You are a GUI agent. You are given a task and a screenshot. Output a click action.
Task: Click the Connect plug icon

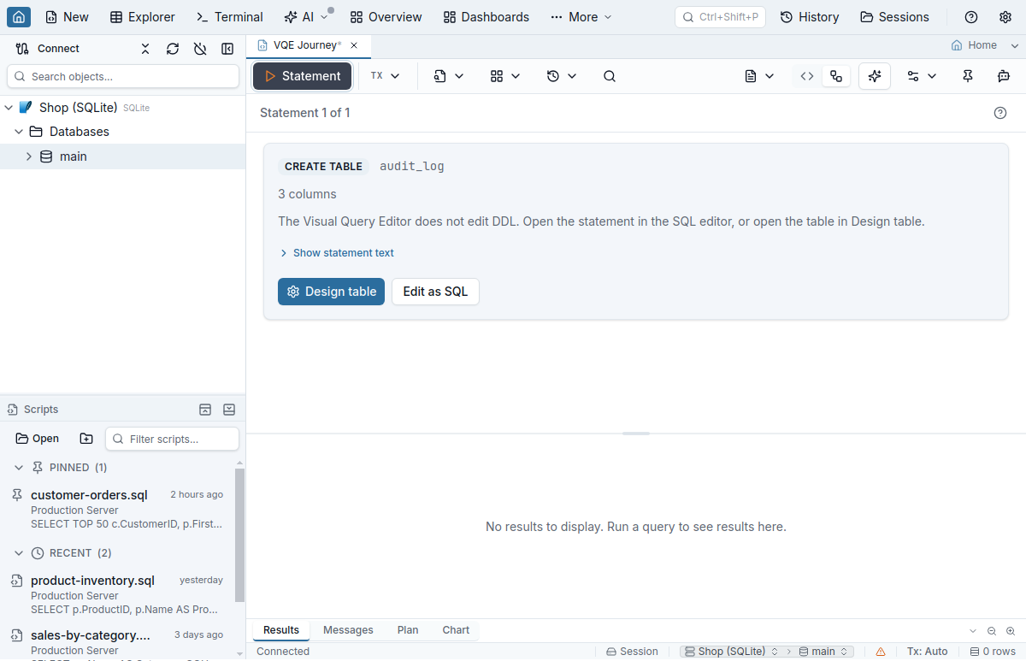(x=22, y=49)
